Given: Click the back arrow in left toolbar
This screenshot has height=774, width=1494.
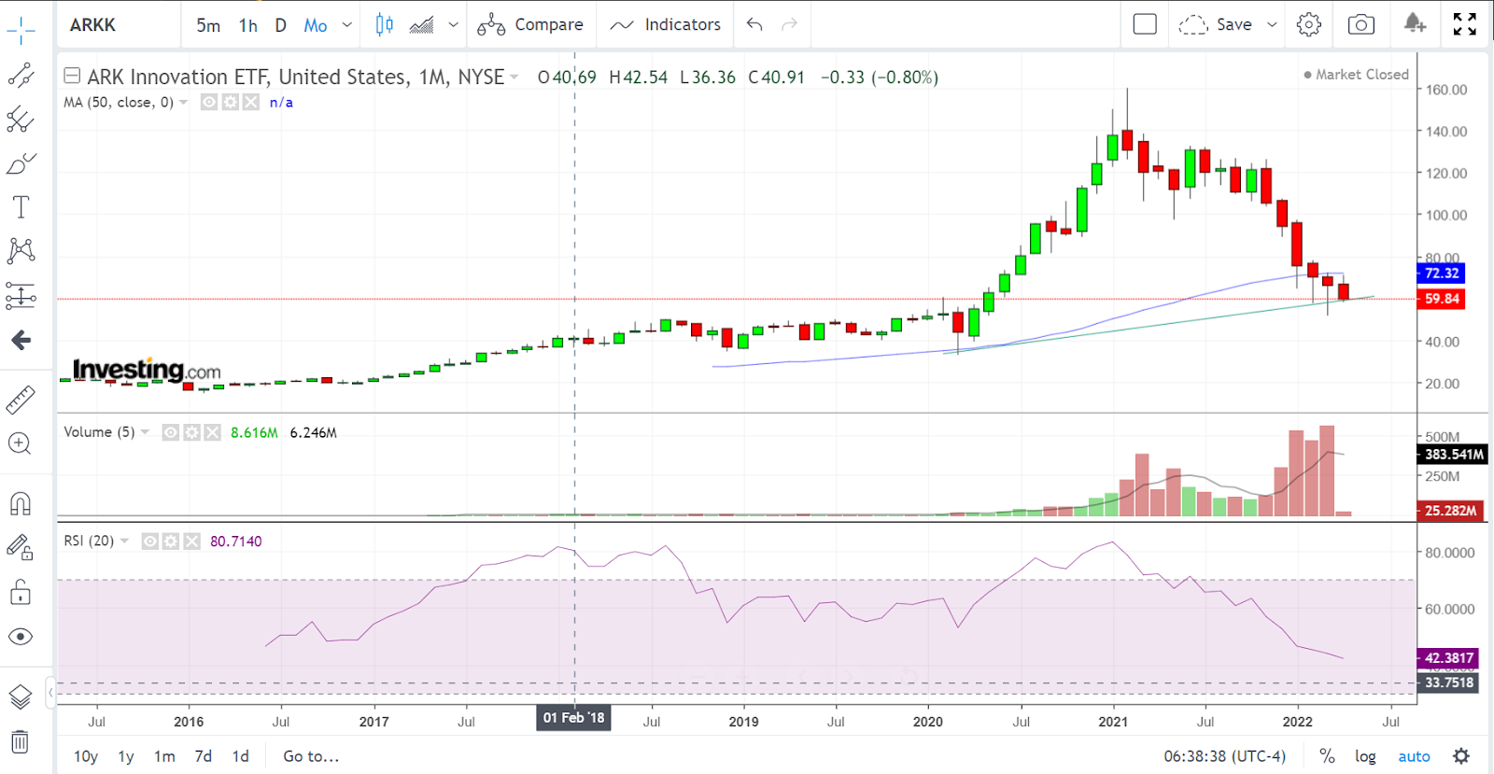Looking at the screenshot, I should 21,341.
